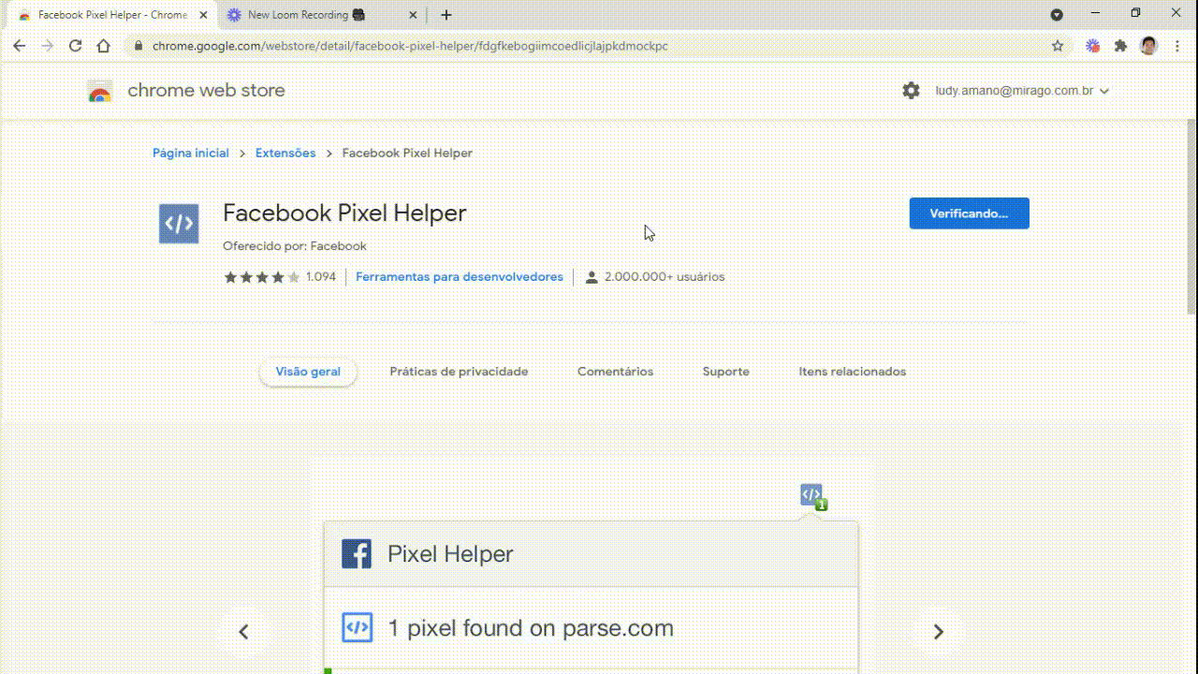
Task: Click the Facebook Pixel Helper breadcrumb text
Action: tap(407, 153)
